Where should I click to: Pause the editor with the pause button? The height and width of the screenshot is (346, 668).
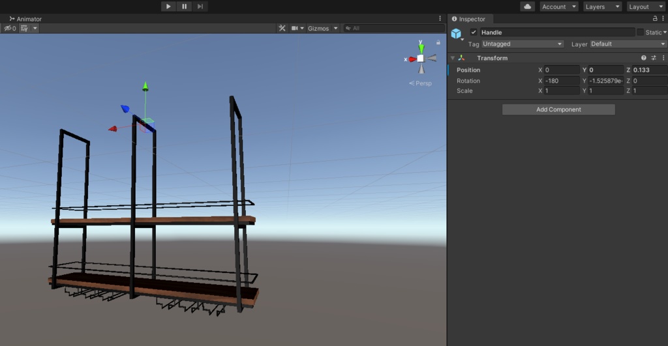tap(184, 7)
